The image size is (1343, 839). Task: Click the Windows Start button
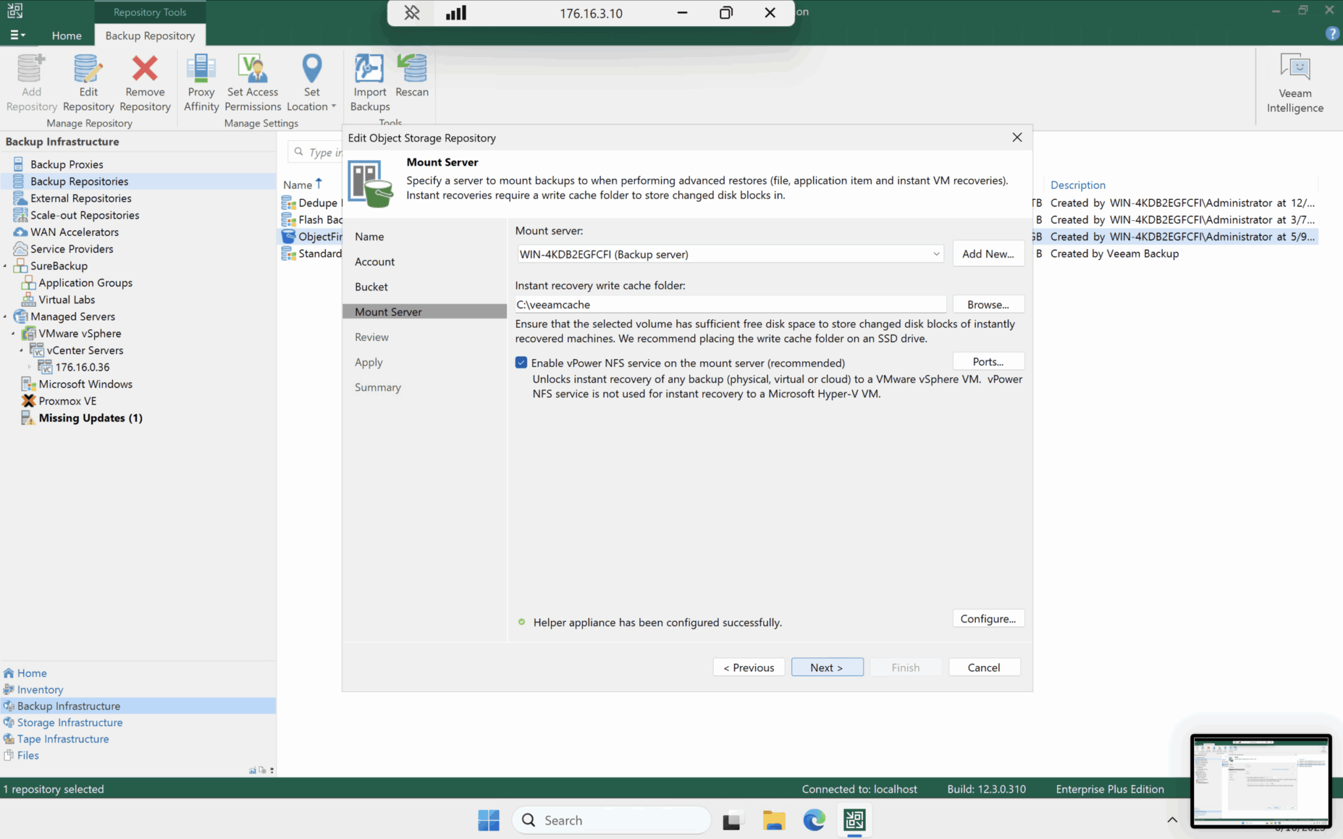click(x=489, y=820)
